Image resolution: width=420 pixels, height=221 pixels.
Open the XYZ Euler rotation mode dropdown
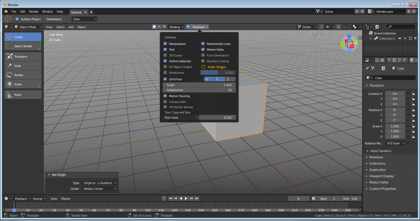click(395, 143)
